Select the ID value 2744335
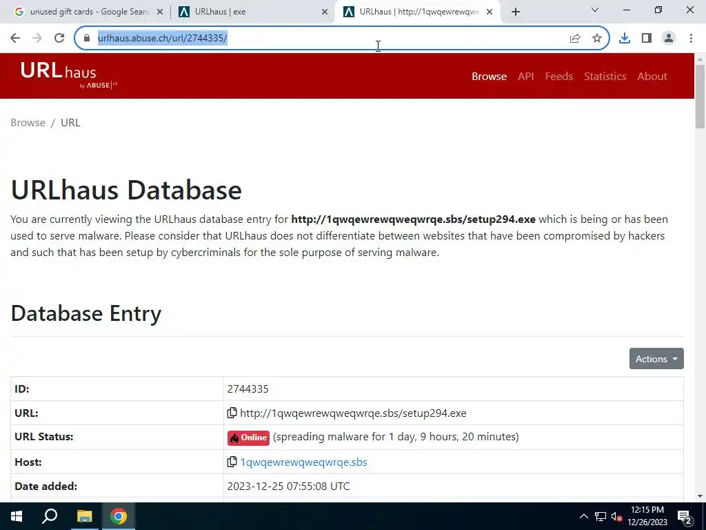The width and height of the screenshot is (706, 530). (248, 389)
